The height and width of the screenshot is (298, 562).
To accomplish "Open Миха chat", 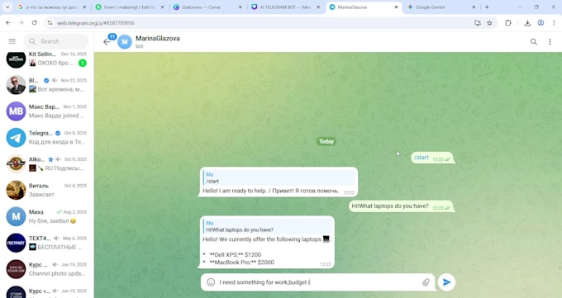I will coord(47,216).
